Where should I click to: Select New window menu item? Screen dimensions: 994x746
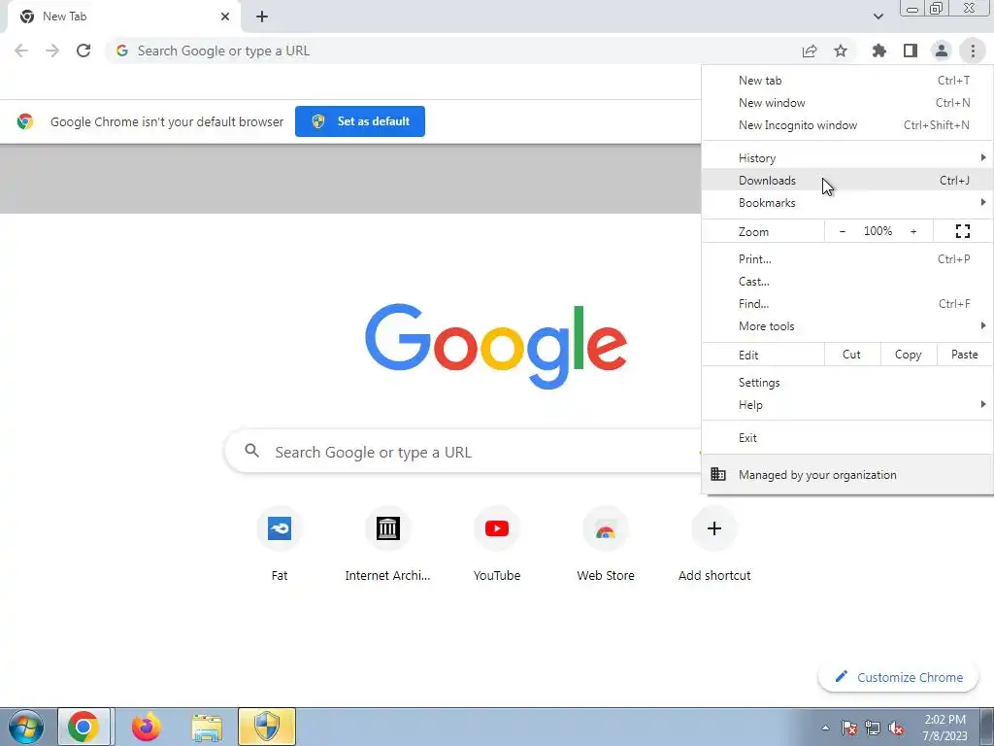tap(847, 103)
